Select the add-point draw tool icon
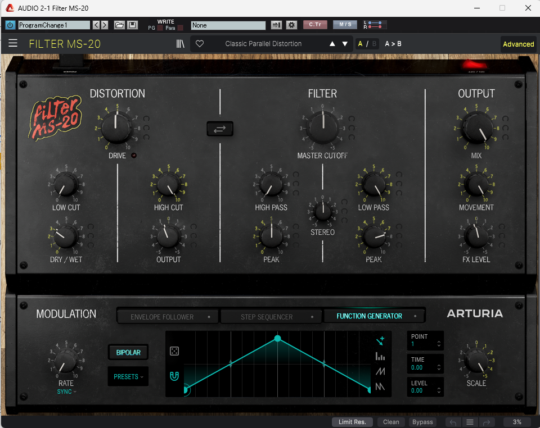Image resolution: width=540 pixels, height=428 pixels. click(380, 341)
